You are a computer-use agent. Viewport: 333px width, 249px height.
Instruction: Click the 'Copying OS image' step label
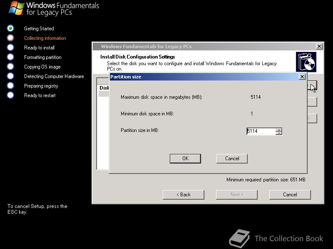42,67
